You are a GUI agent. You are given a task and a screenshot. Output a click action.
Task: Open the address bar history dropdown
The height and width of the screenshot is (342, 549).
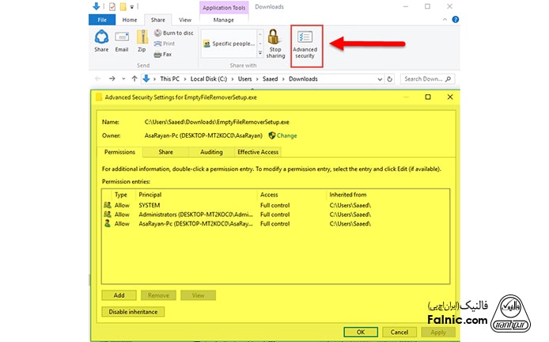click(381, 79)
